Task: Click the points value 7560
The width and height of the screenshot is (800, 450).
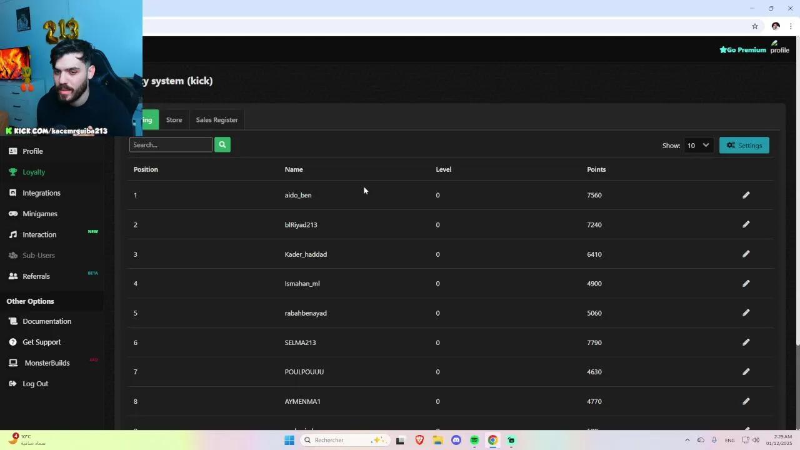Action: [594, 195]
